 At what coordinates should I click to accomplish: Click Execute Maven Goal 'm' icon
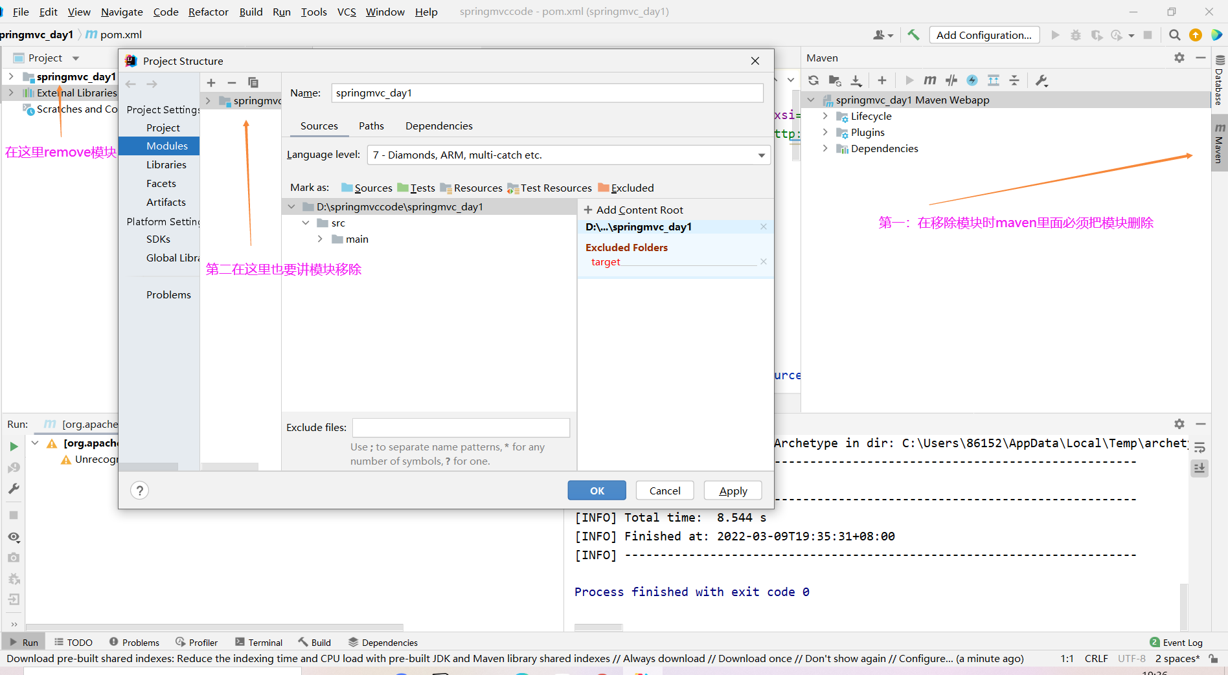tap(930, 80)
